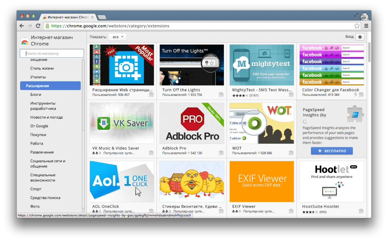Click the Вход sign-in link

[349, 37]
